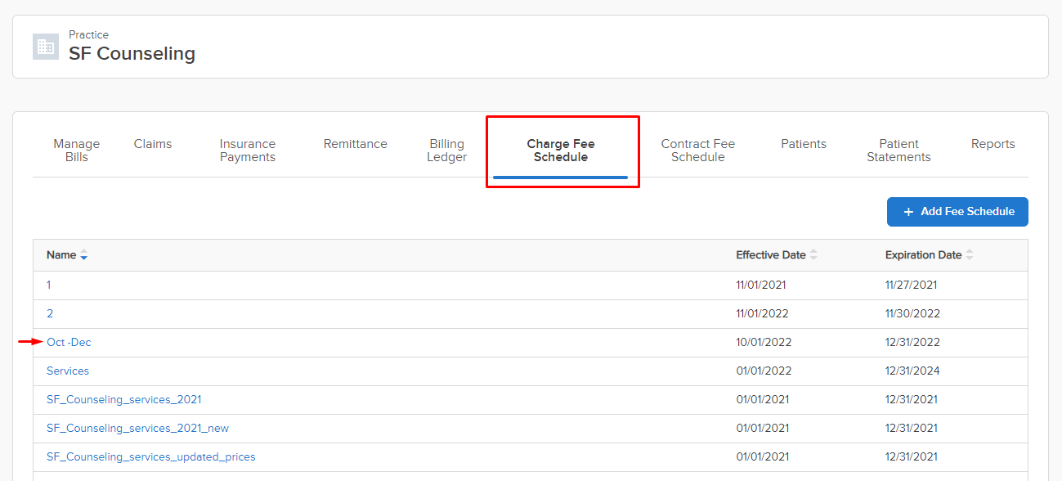Screen dimensions: 1062x481
Task: Open SF_Counseling_services_updated_prices link
Action: pyautogui.click(x=150, y=457)
